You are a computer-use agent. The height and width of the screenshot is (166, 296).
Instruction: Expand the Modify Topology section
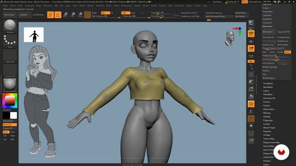tap(270, 67)
